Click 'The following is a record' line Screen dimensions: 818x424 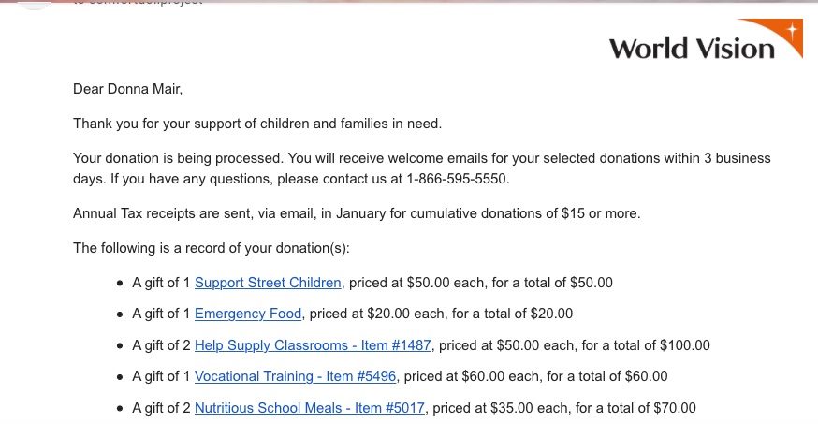tap(211, 248)
